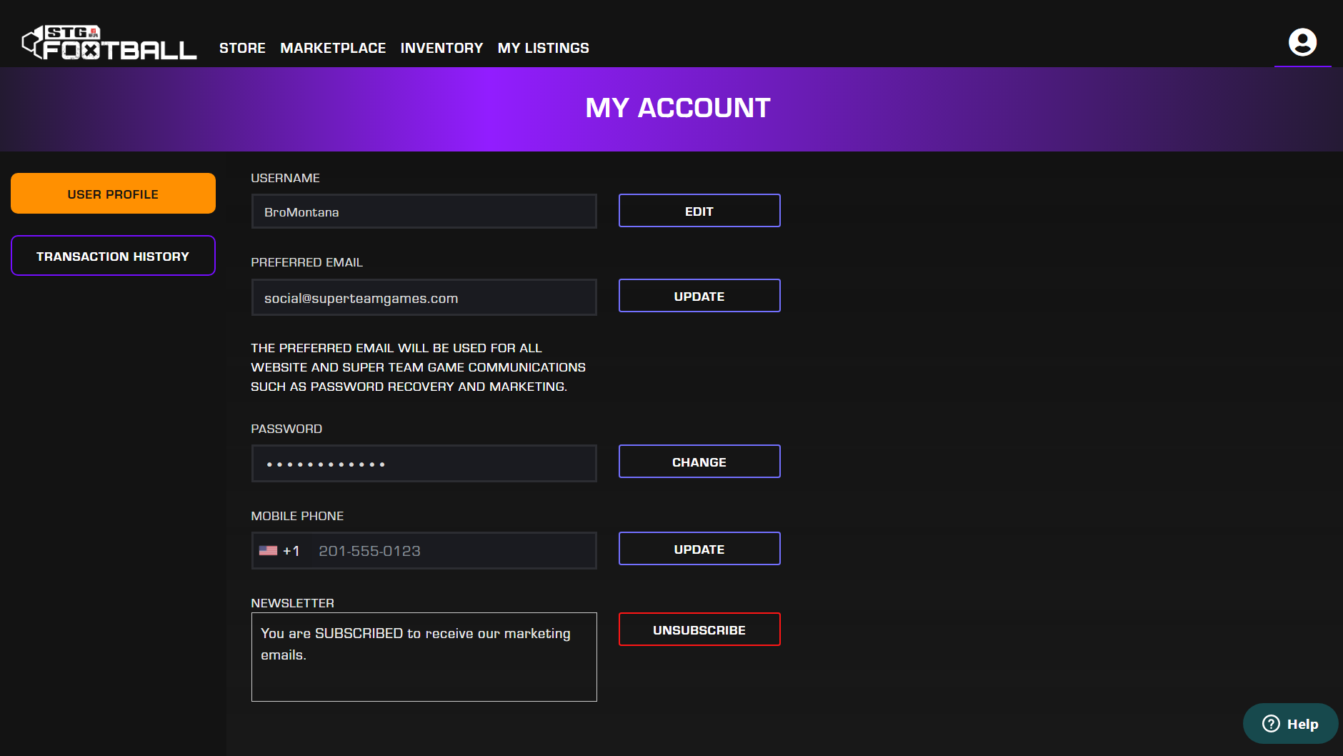Open the Help chat widget
1343x756 pixels.
pos(1290,724)
